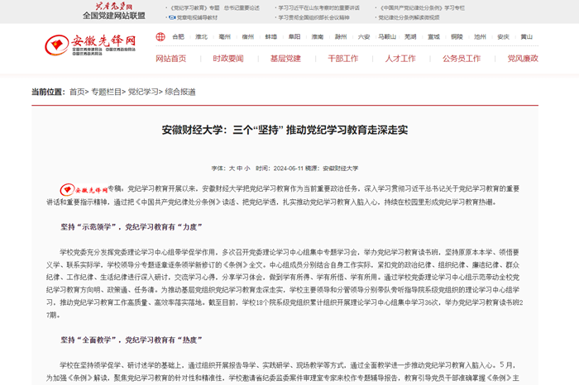Click 首页 in the breadcrumb
The image size is (579, 385).
tap(77, 92)
